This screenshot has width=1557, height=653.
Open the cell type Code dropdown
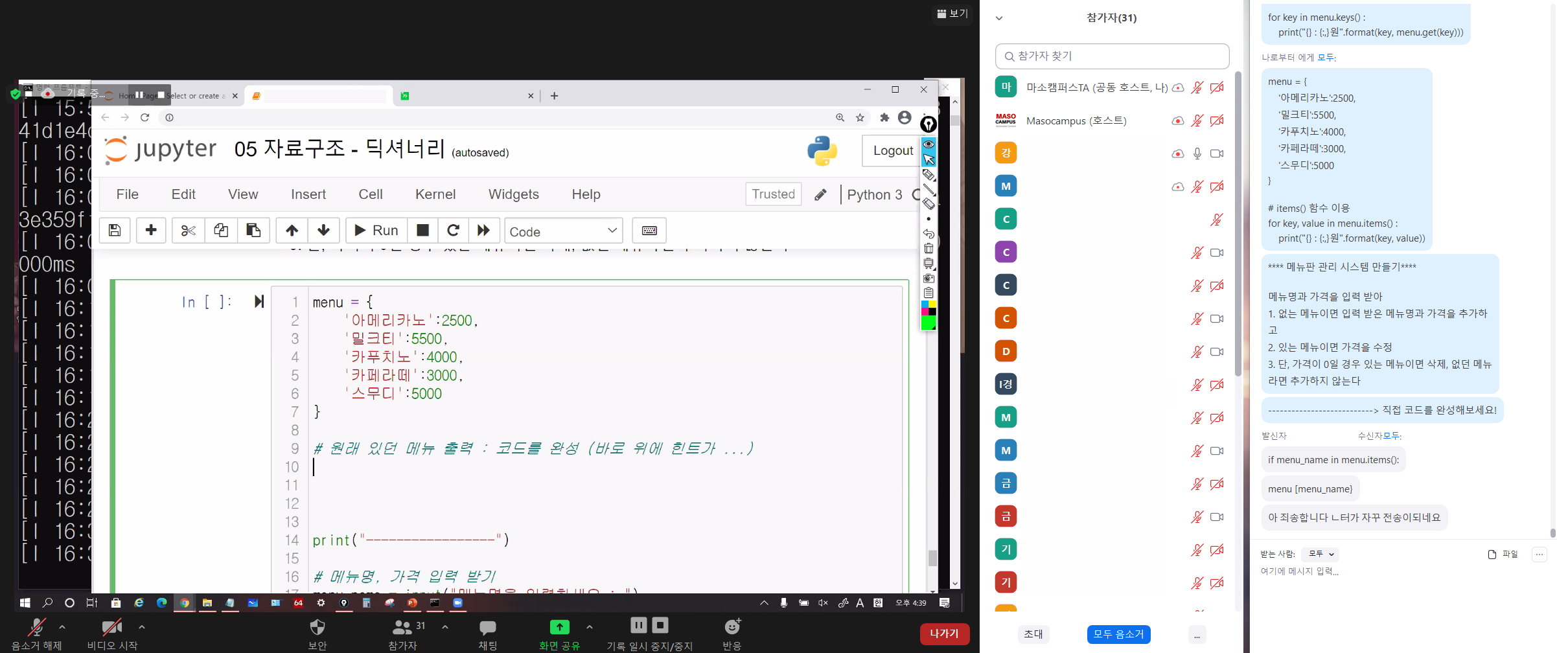563,231
